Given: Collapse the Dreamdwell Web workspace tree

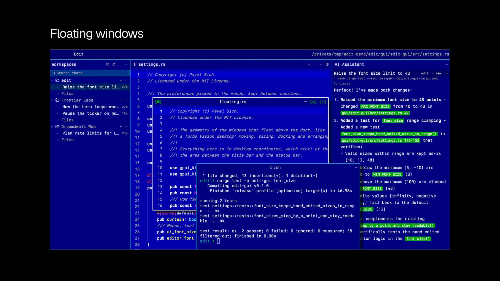Looking at the screenshot, I should pos(52,126).
